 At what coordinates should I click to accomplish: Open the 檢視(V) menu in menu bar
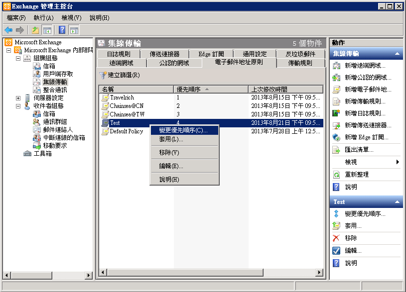71,18
